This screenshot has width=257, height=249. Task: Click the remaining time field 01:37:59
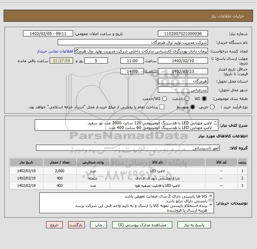click(61, 61)
